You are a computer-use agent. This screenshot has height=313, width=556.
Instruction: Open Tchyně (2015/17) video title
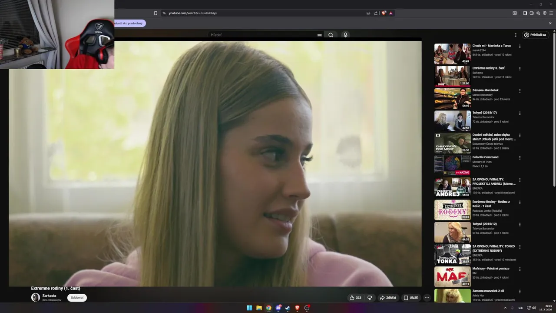484,113
